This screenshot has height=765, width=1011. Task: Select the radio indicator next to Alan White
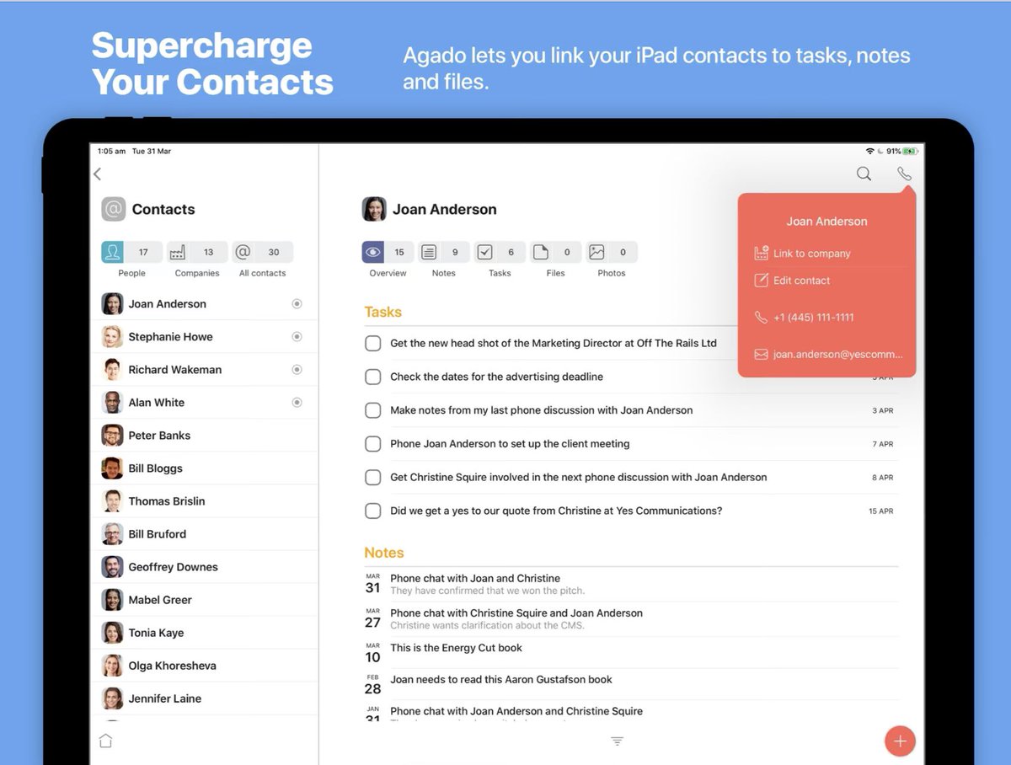click(x=297, y=402)
